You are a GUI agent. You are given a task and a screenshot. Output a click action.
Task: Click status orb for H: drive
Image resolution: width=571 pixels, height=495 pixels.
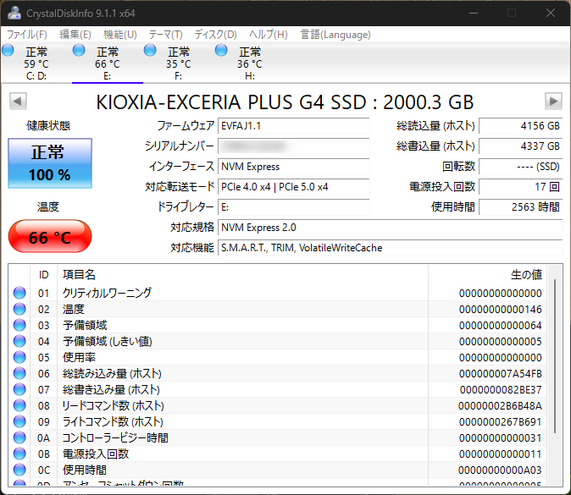point(221,50)
